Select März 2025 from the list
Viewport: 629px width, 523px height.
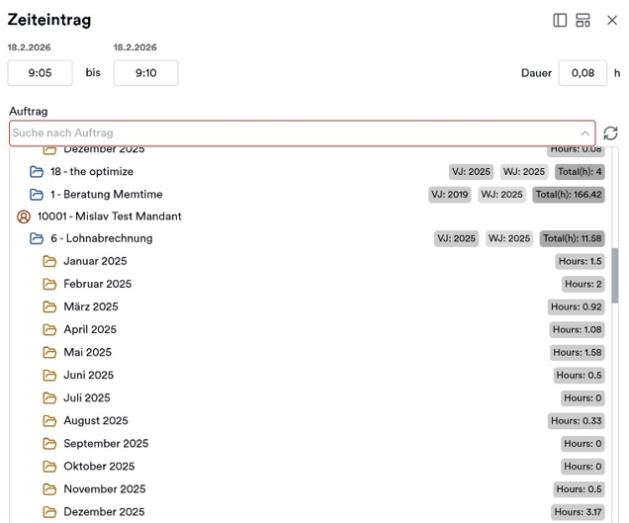click(x=91, y=307)
